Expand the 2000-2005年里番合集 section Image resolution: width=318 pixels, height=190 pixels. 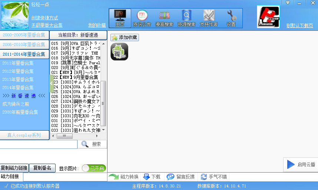pos(24,35)
